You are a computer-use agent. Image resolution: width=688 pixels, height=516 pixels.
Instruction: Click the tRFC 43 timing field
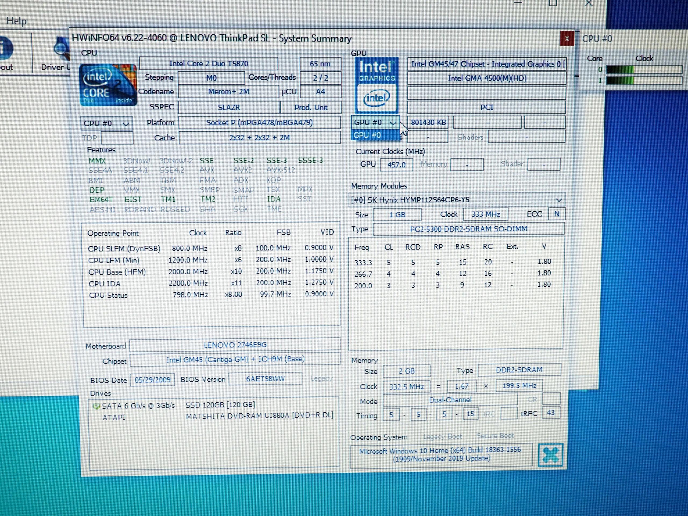550,413
